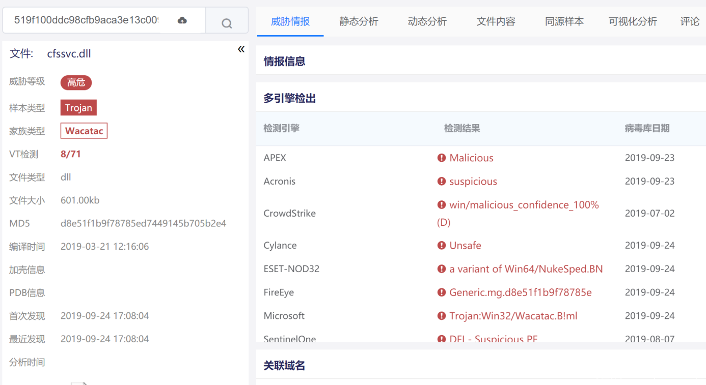Screen dimensions: 706x385
Task: Click the MD5 hash d8e51f1b9f78785ed7449145b705b2e4
Action: [143, 223]
